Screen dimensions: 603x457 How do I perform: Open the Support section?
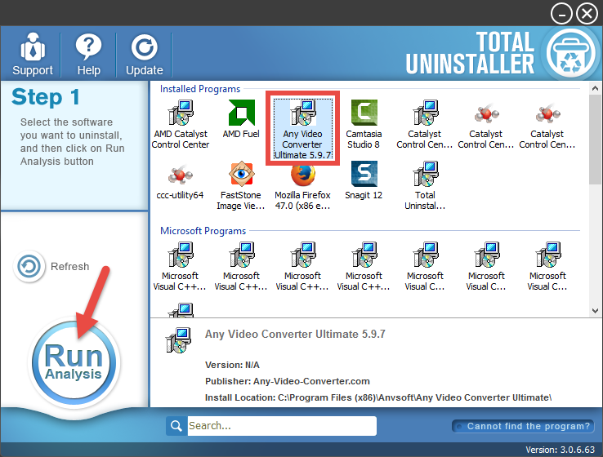pyautogui.click(x=33, y=54)
